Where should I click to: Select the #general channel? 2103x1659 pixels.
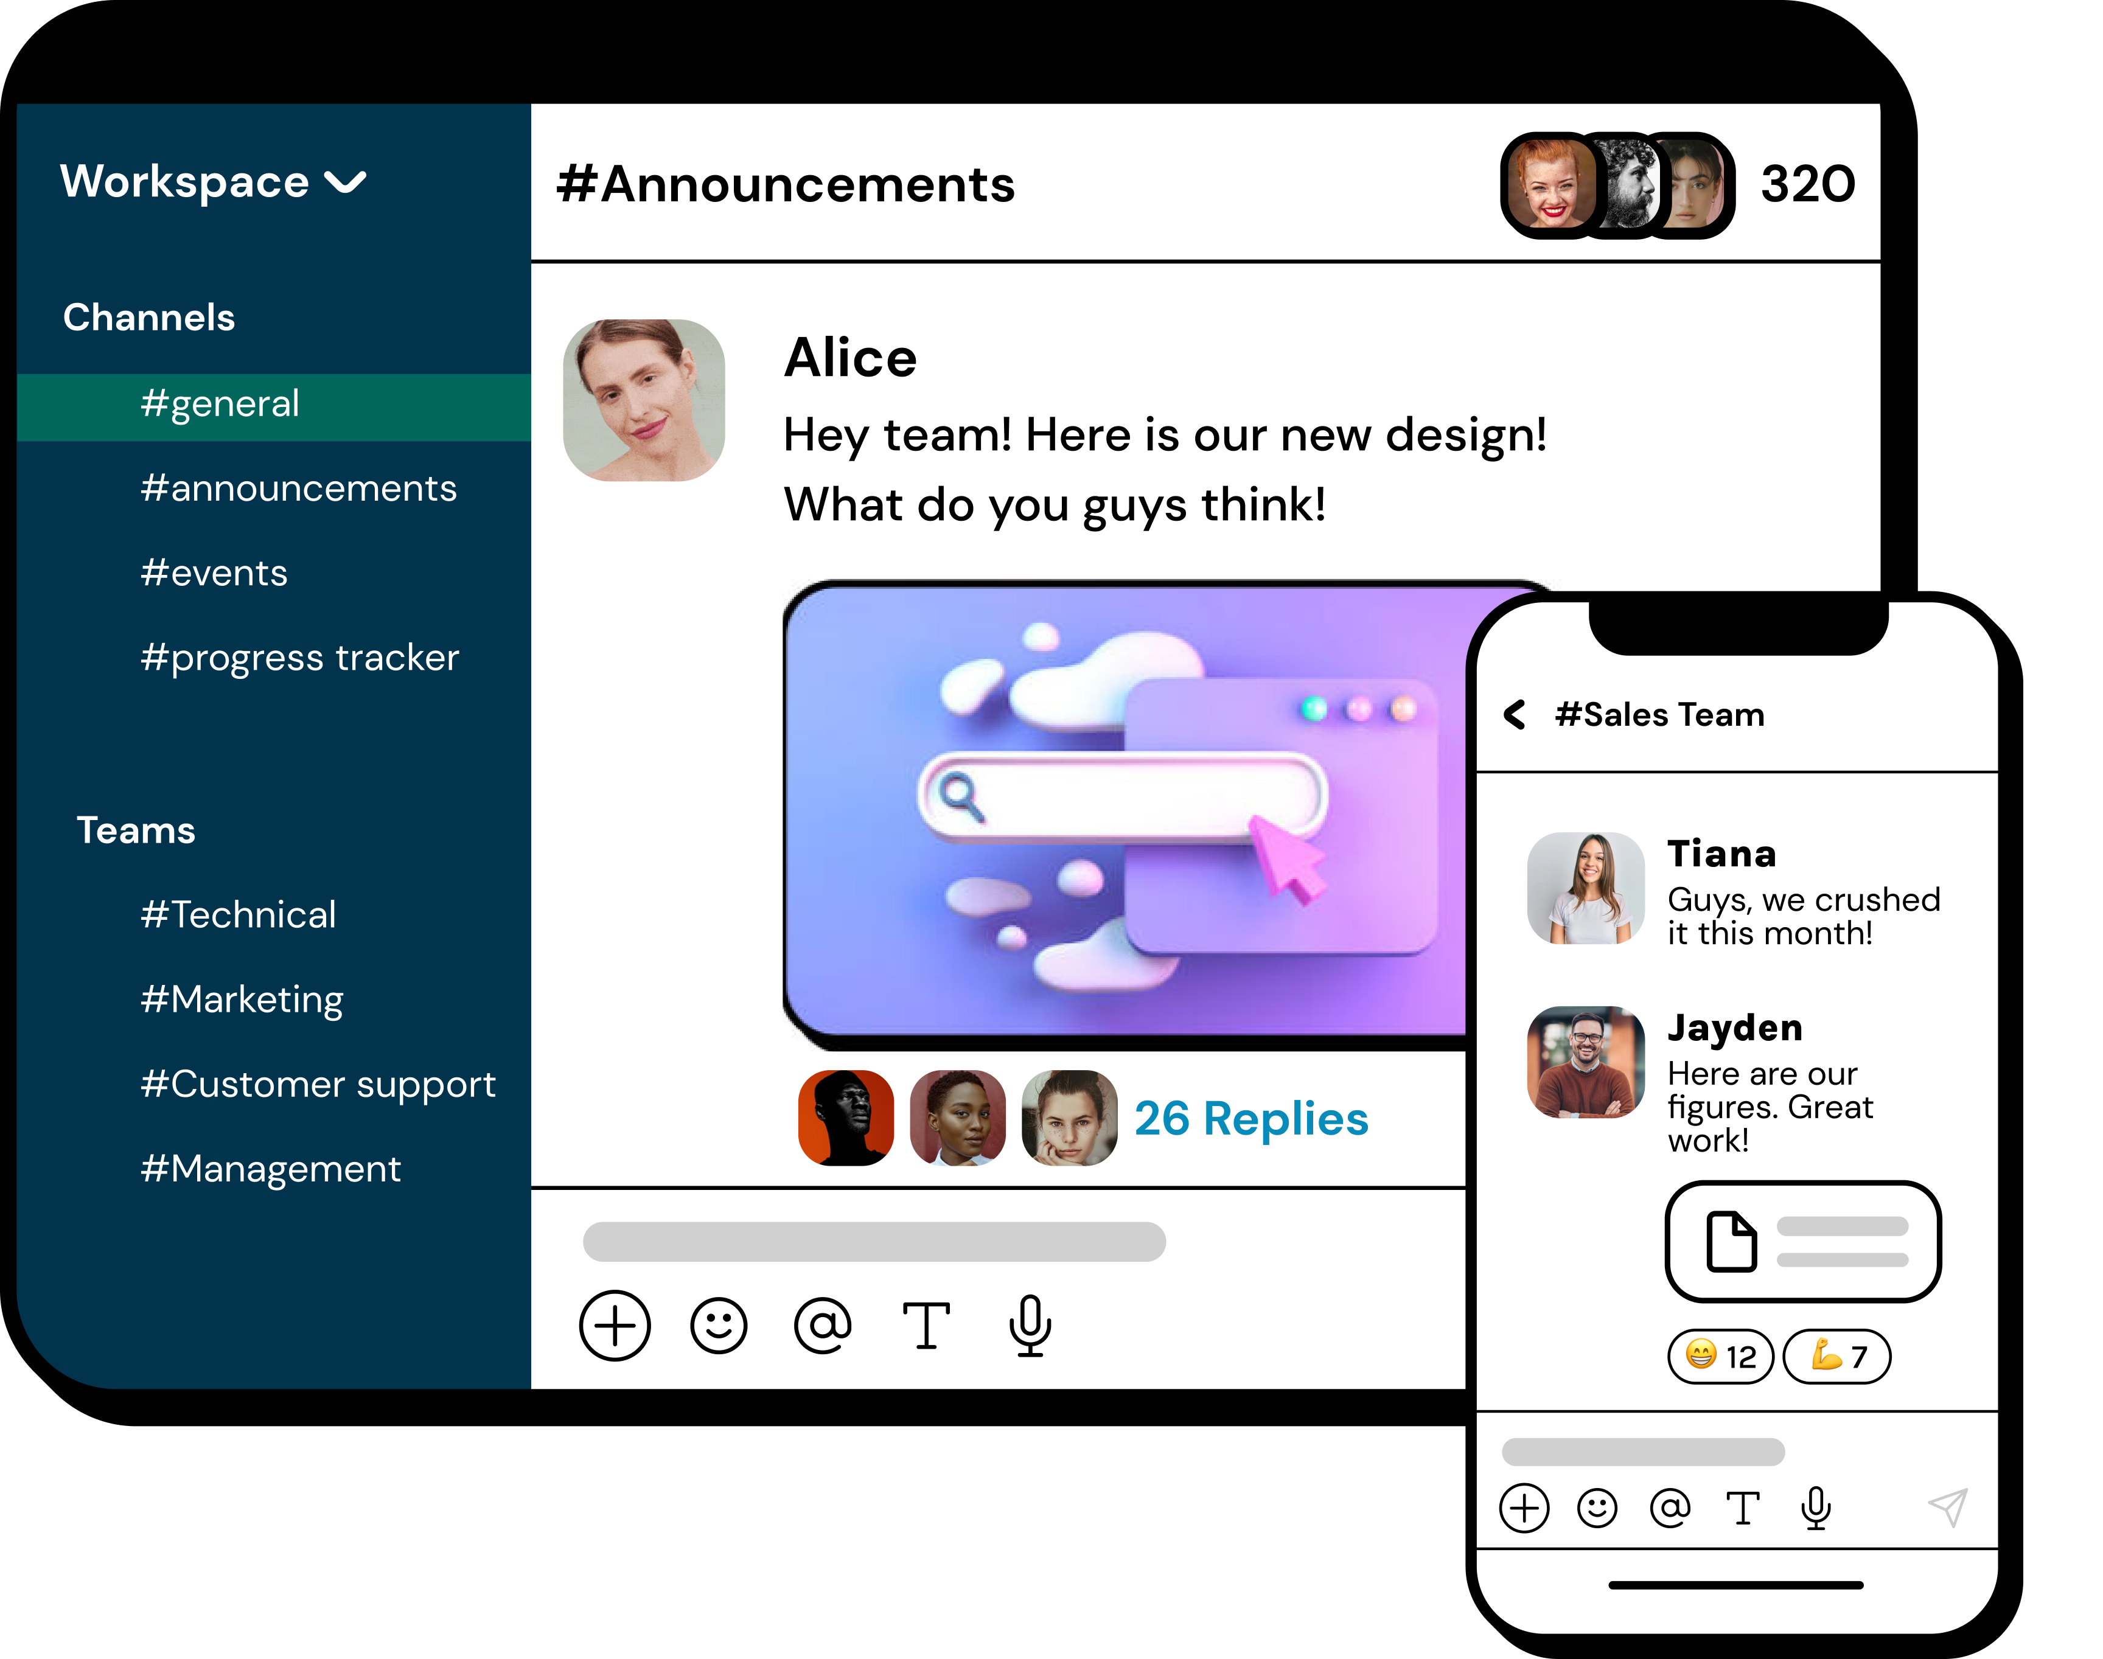pyautogui.click(x=220, y=404)
